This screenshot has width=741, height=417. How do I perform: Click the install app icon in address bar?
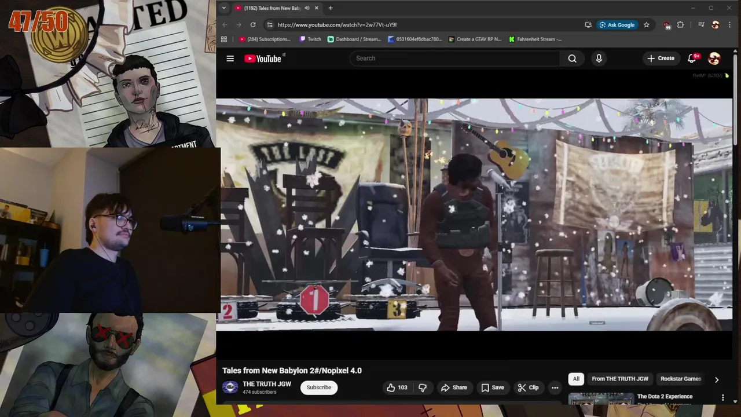[x=588, y=25]
